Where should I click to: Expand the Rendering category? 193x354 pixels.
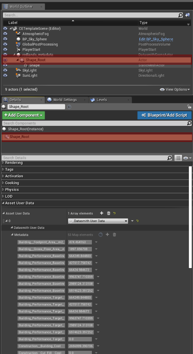[x=3, y=163]
